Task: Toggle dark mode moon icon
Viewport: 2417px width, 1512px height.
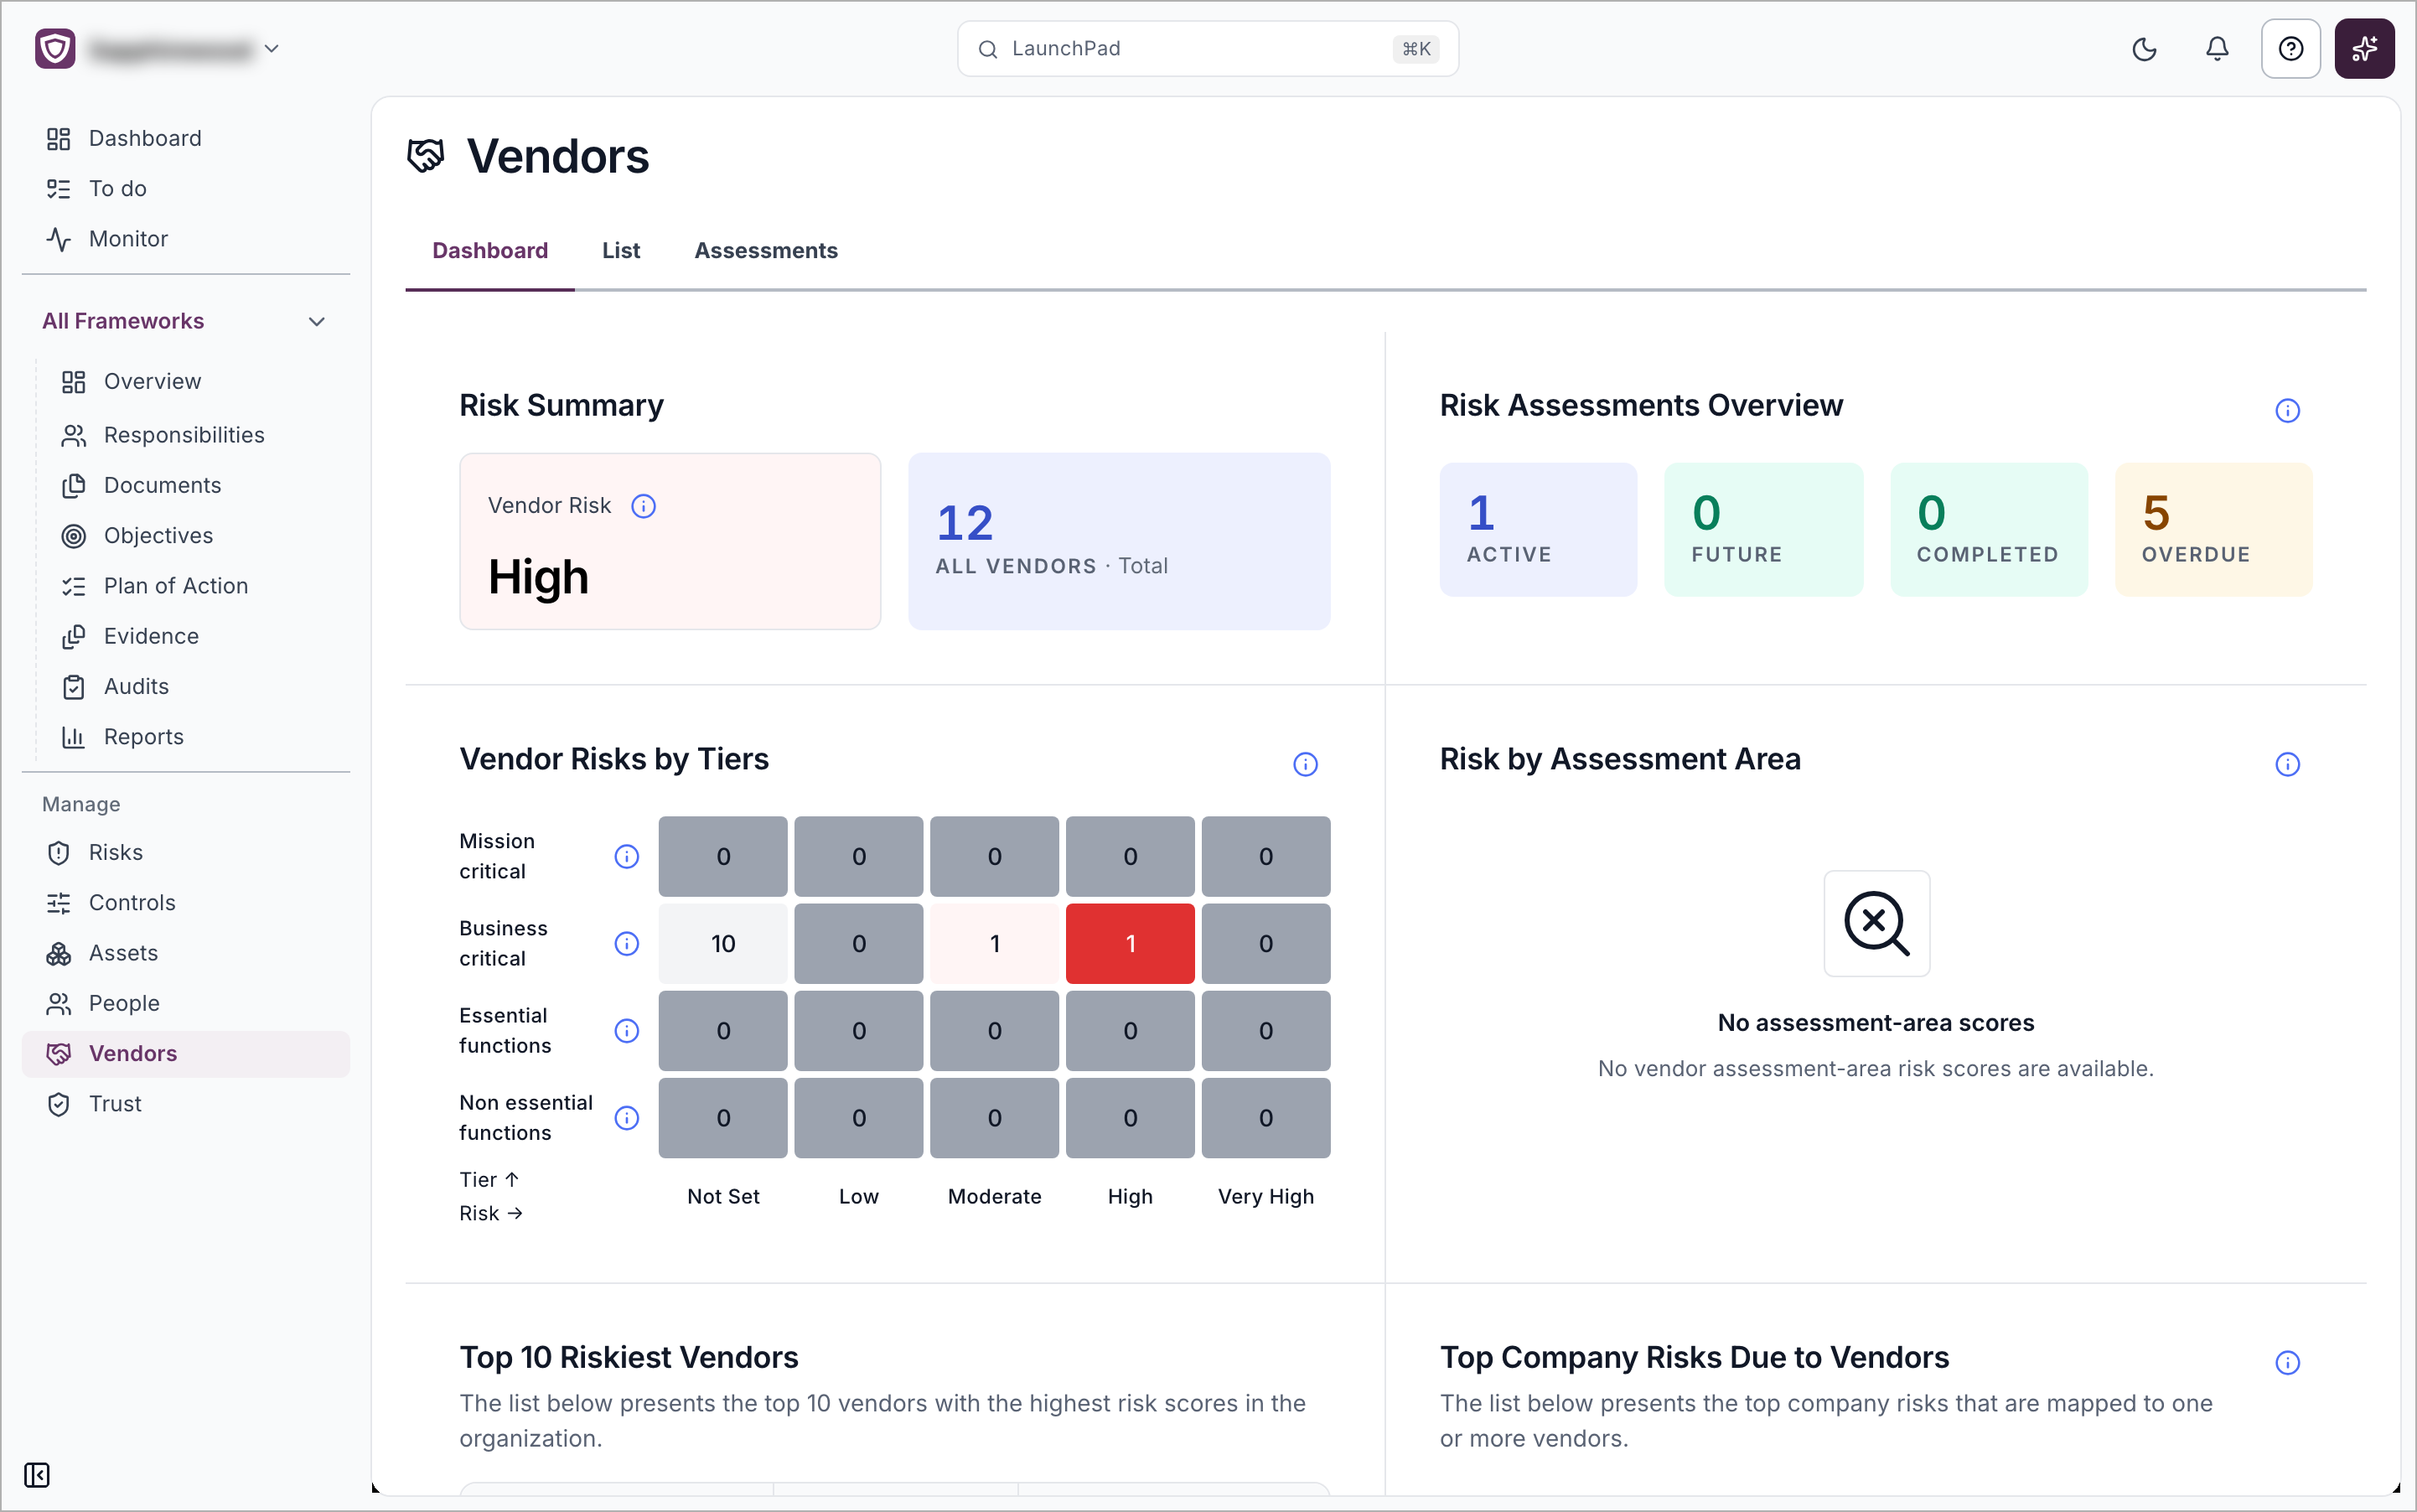Action: tap(2144, 49)
